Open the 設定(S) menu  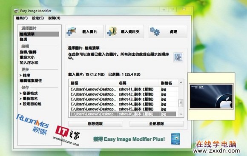click(38, 18)
